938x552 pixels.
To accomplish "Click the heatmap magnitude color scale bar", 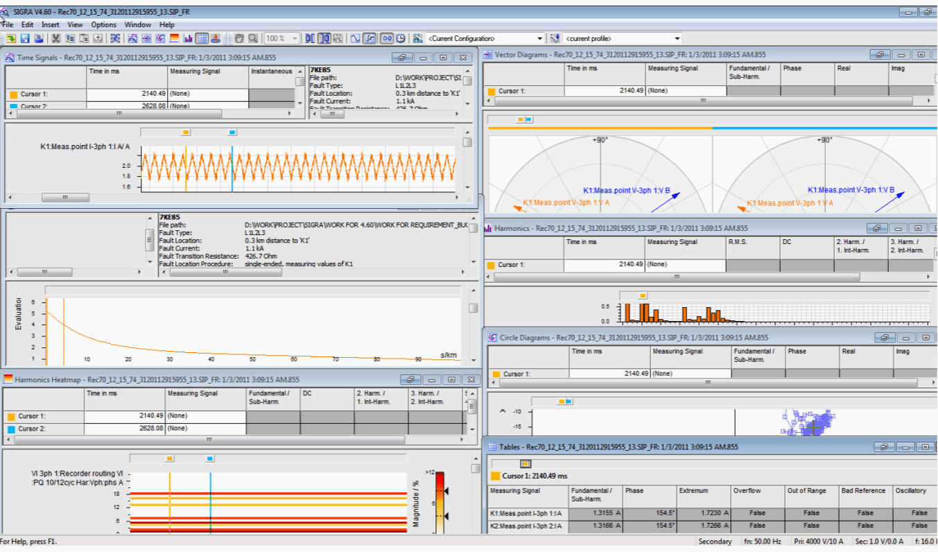I will click(440, 503).
